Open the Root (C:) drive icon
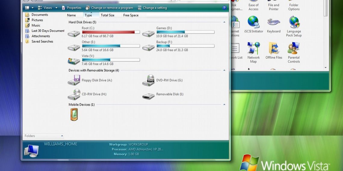 tap(74, 34)
